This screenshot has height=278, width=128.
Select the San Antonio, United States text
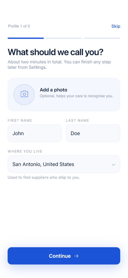pyautogui.click(x=43, y=164)
